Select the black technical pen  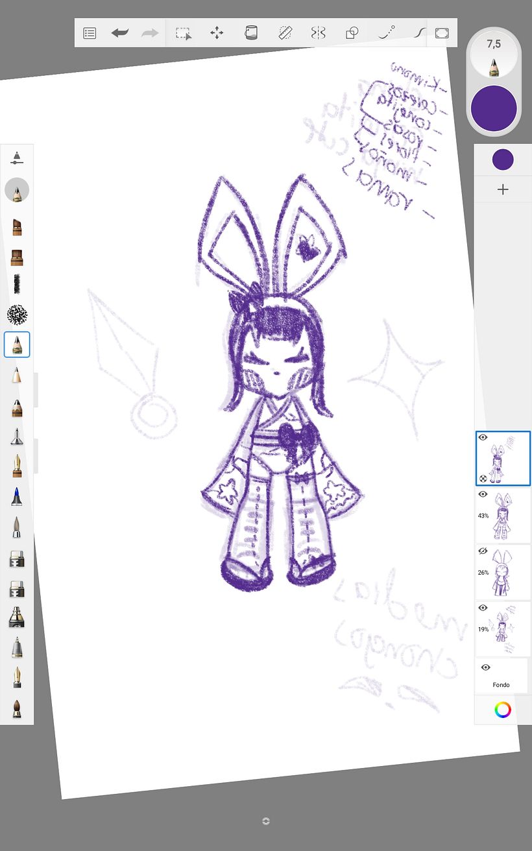pyautogui.click(x=17, y=617)
